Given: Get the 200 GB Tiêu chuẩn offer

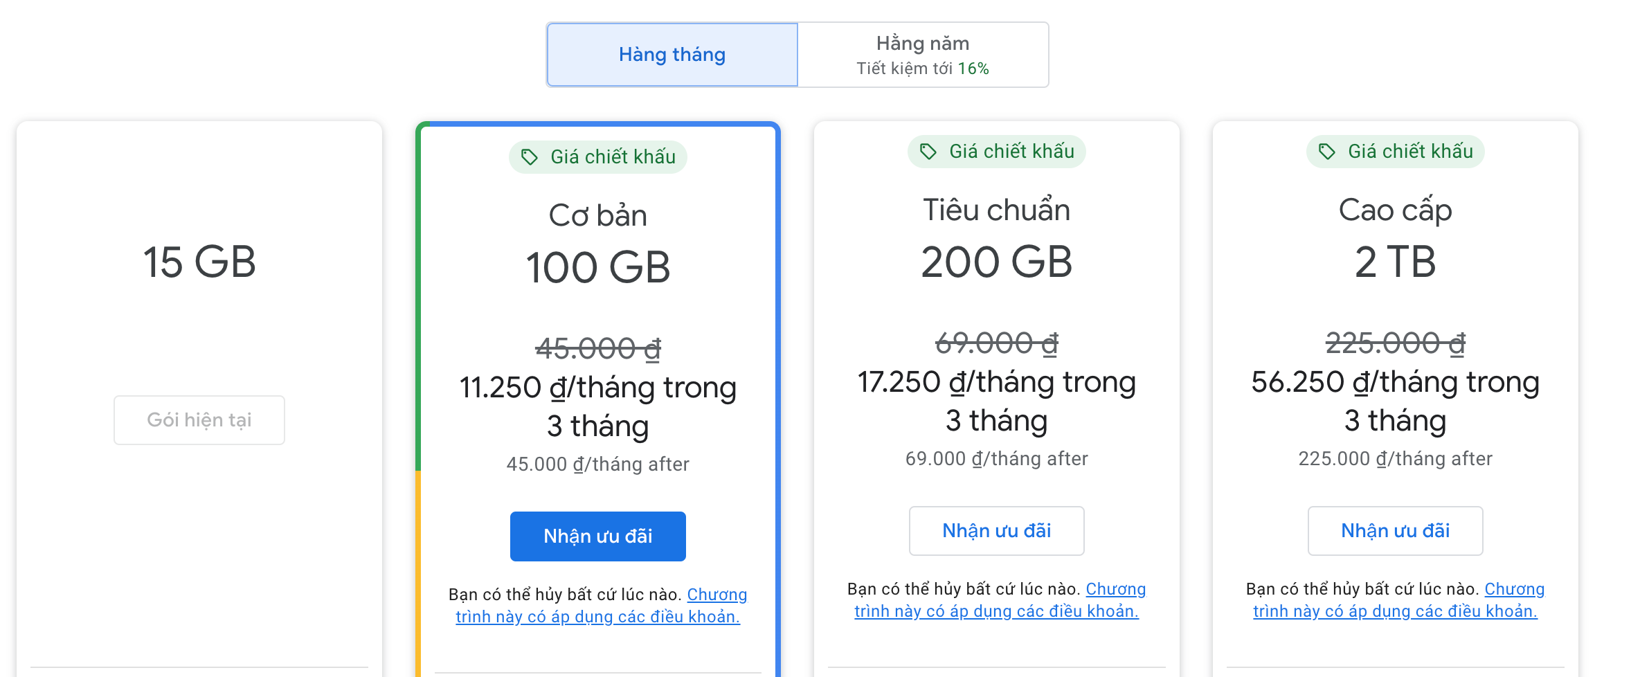Looking at the screenshot, I should click(x=996, y=531).
